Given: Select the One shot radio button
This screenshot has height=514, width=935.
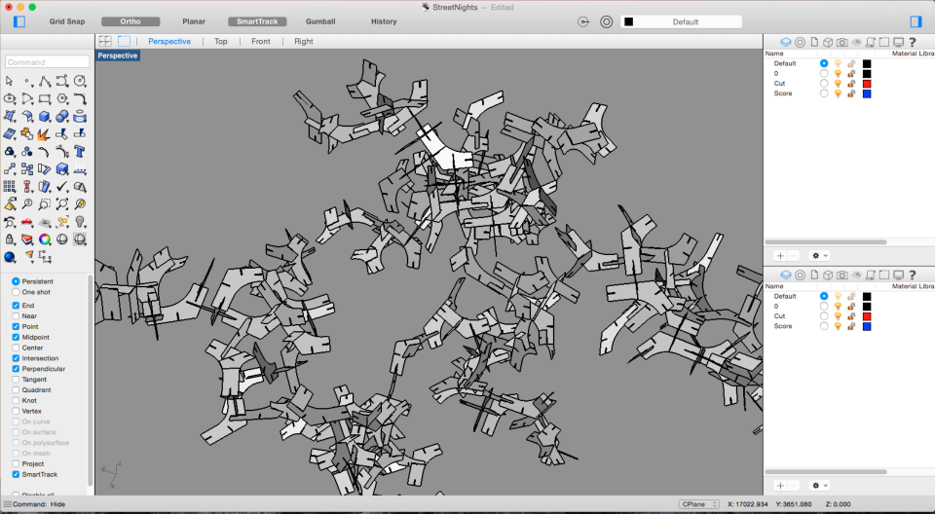Looking at the screenshot, I should 16,292.
